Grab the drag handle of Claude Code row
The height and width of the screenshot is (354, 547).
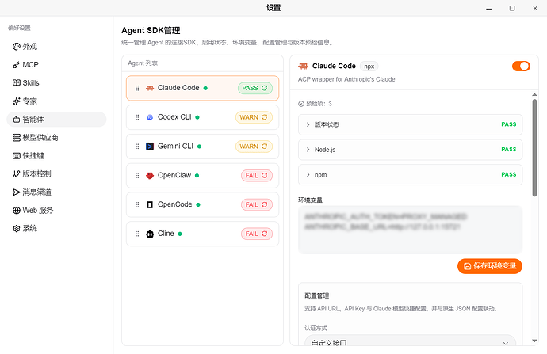tap(137, 88)
